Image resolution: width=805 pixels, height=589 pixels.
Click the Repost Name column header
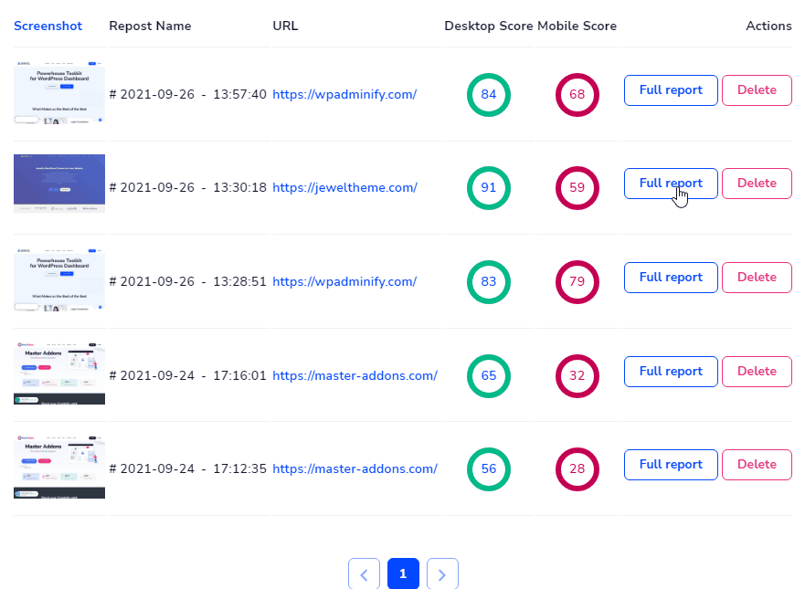[x=150, y=26]
